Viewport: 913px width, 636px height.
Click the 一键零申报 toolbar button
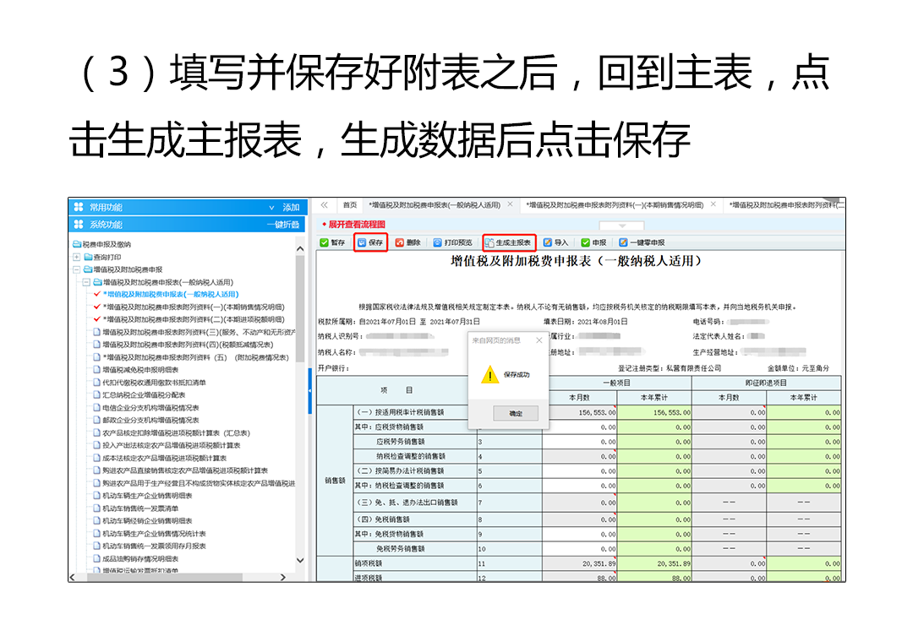[642, 242]
